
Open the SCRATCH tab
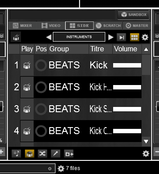[x=108, y=25]
